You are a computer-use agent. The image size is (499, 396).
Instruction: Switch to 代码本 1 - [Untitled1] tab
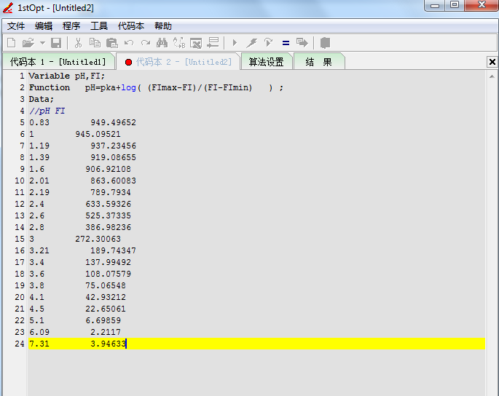tap(58, 62)
